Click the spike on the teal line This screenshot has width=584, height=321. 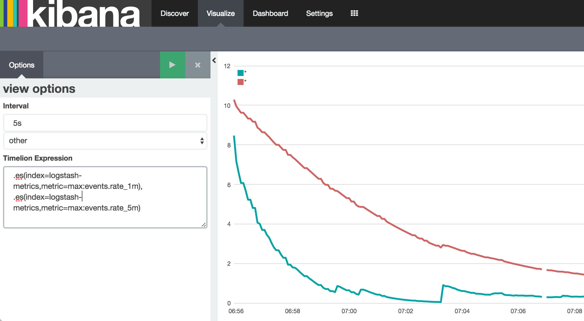click(443, 285)
